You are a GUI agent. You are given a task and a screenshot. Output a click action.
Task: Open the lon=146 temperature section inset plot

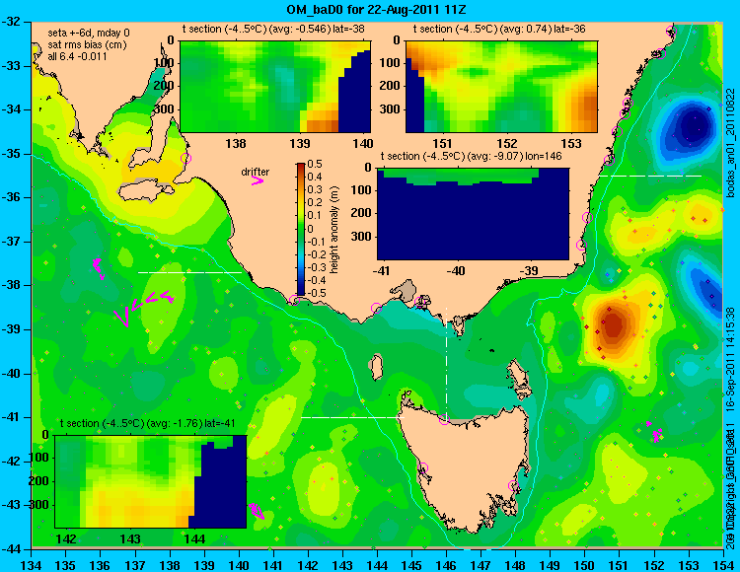(473, 214)
